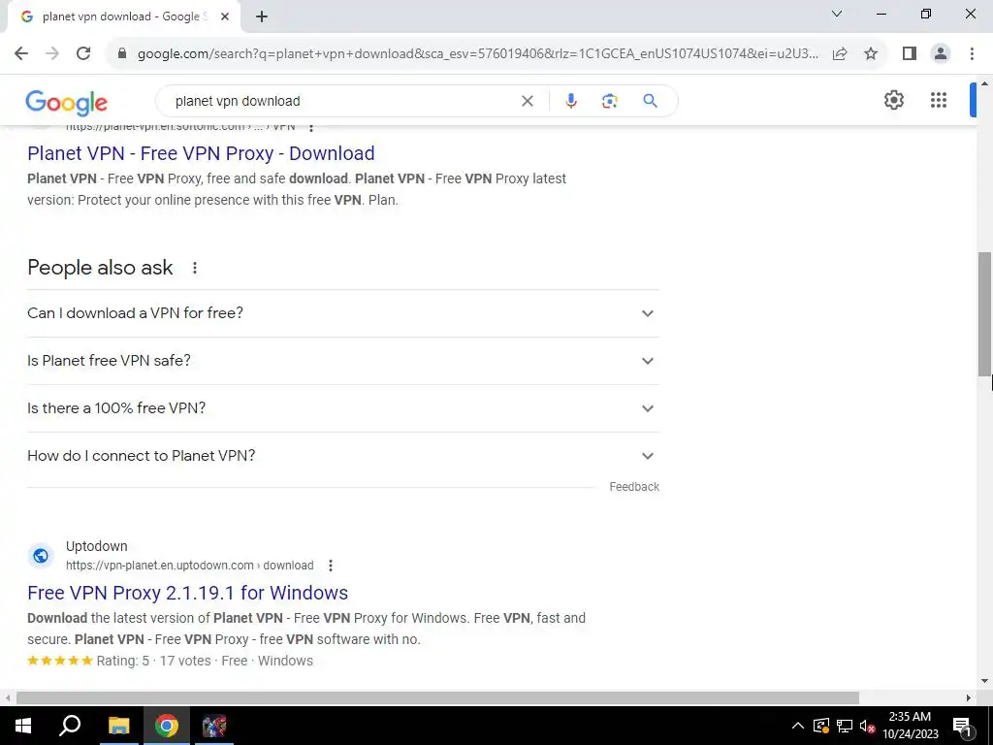This screenshot has height=745, width=993.
Task: Open Windows Start menu
Action: point(23,726)
